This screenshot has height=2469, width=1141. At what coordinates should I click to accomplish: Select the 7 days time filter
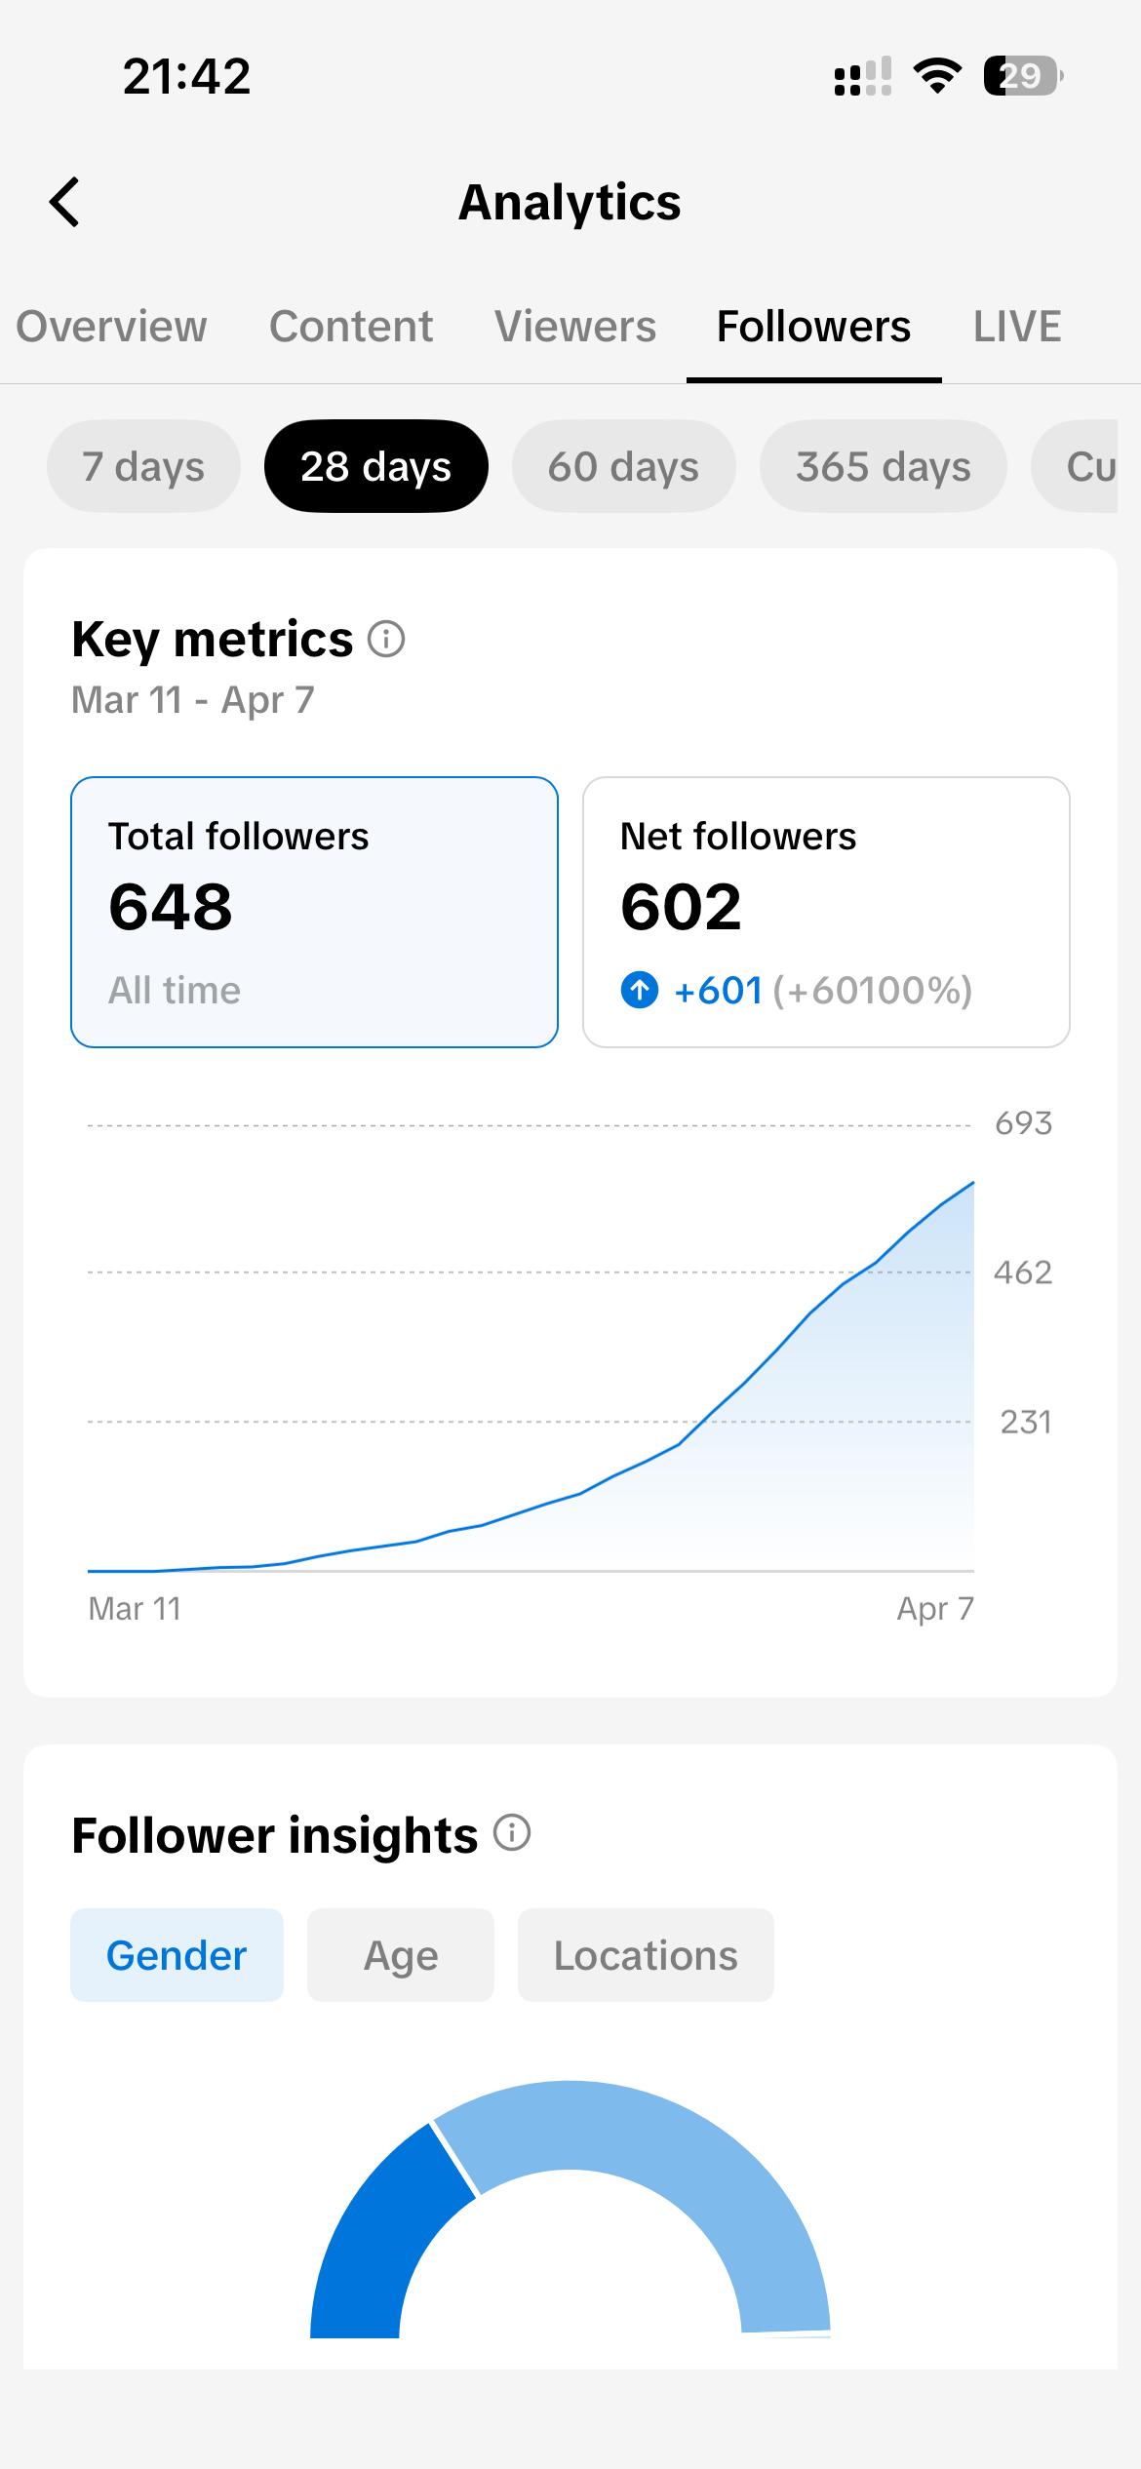pos(142,466)
